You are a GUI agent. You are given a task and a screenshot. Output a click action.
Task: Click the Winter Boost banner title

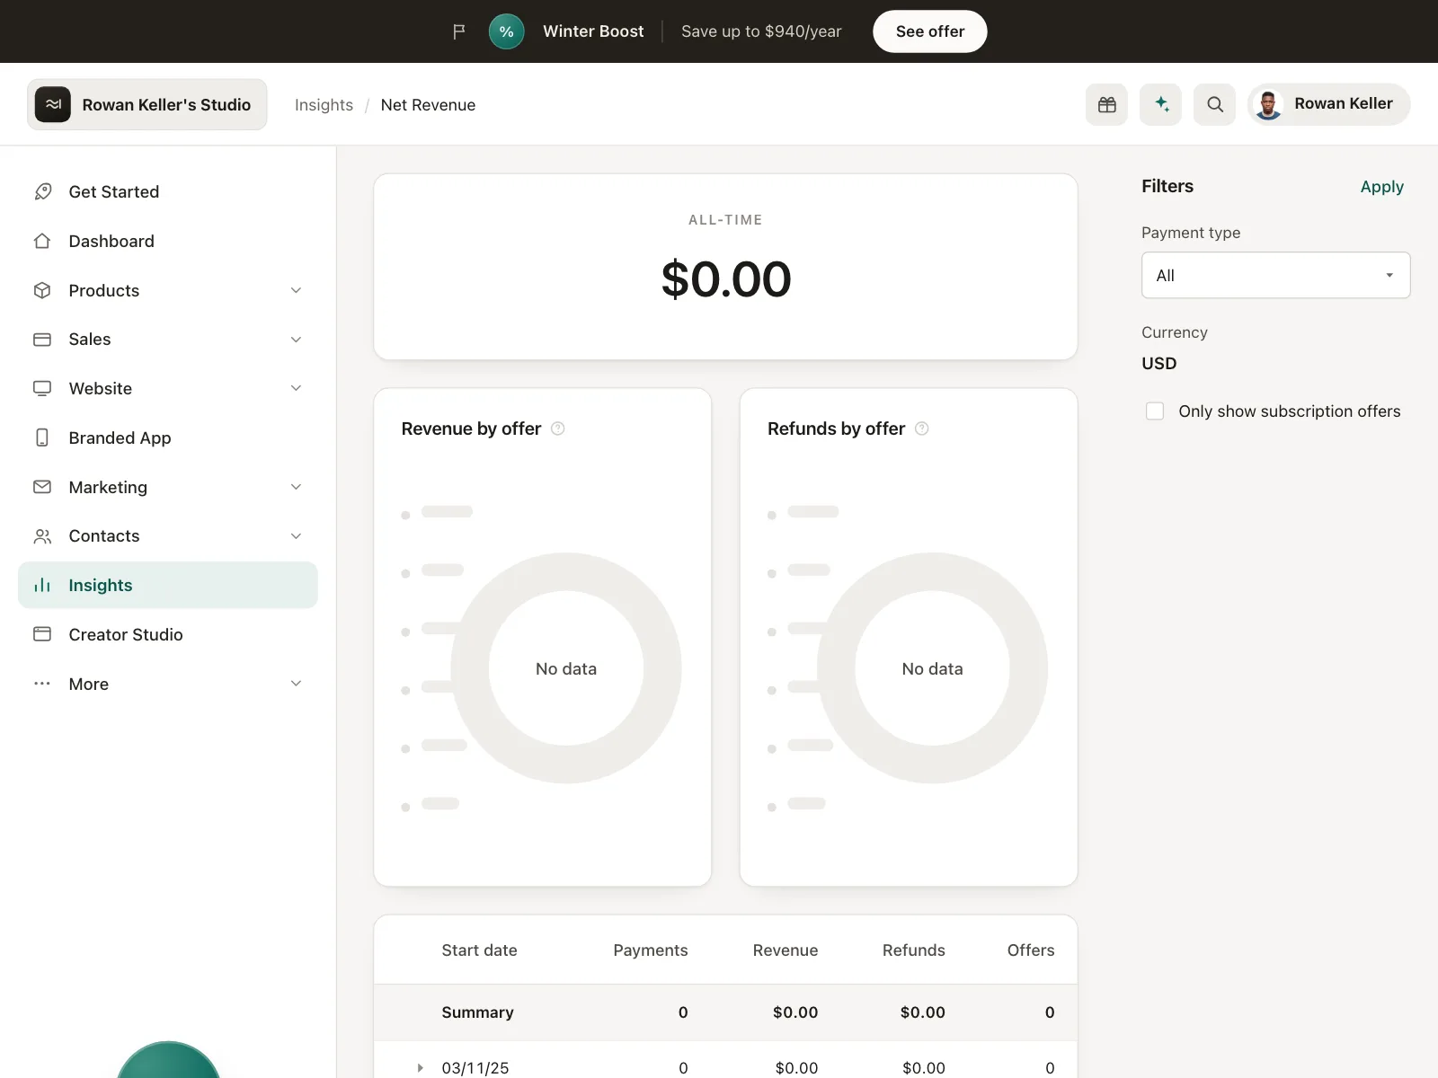[593, 31]
